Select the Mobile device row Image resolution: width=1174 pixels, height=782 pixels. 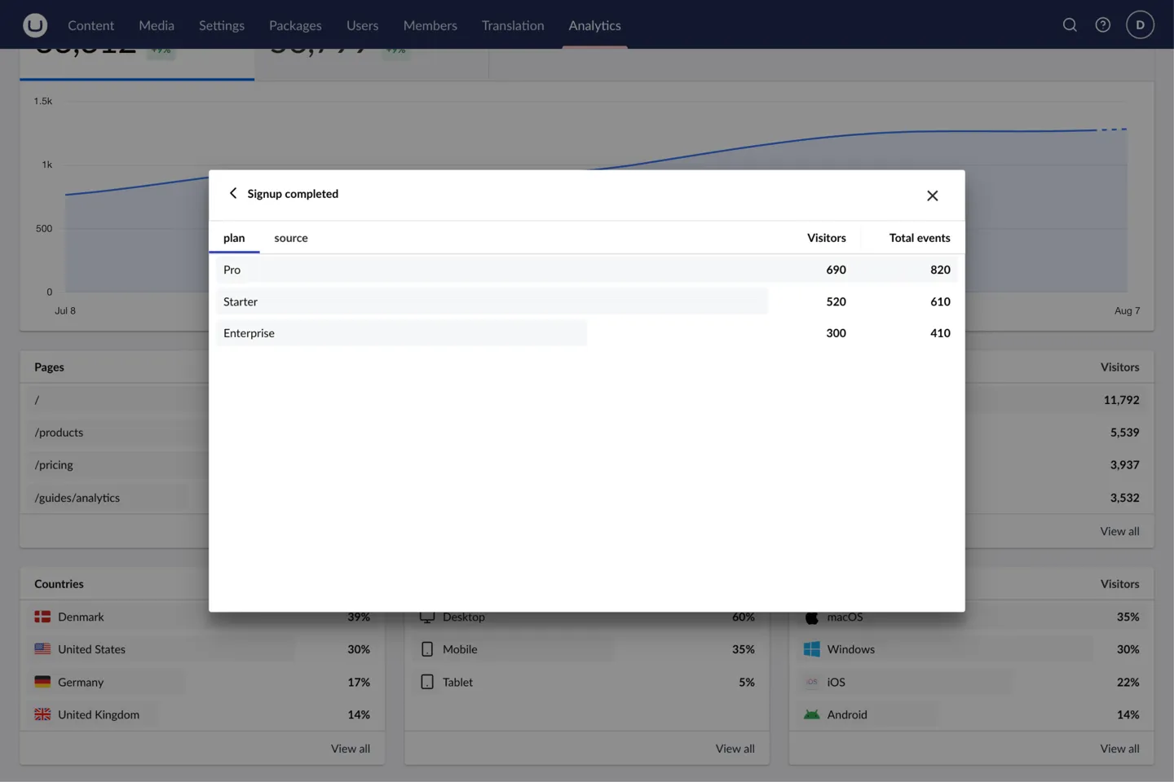click(587, 649)
